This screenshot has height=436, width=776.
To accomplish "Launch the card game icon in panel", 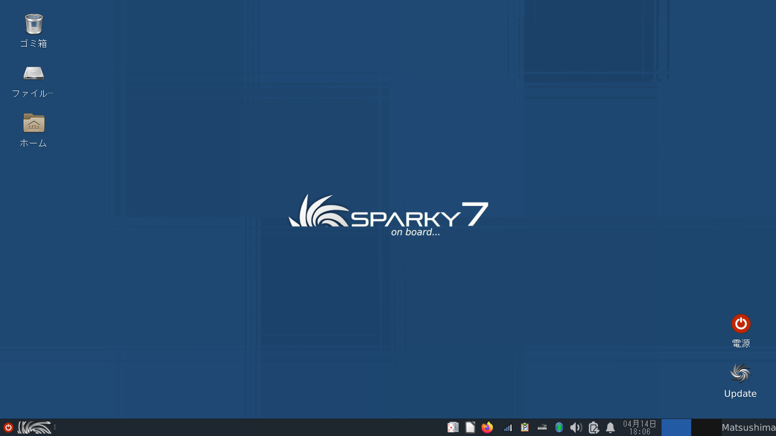I will [453, 427].
